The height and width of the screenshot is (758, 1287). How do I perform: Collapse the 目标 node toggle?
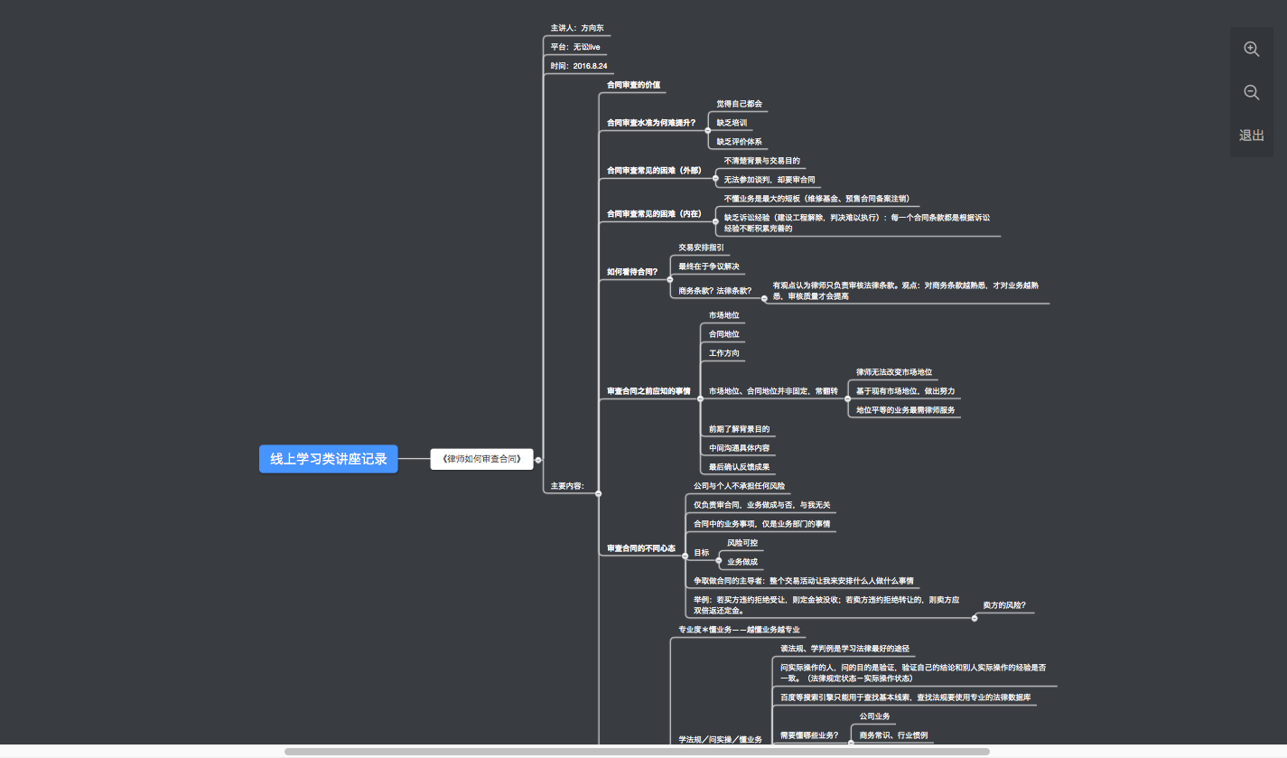(x=719, y=560)
